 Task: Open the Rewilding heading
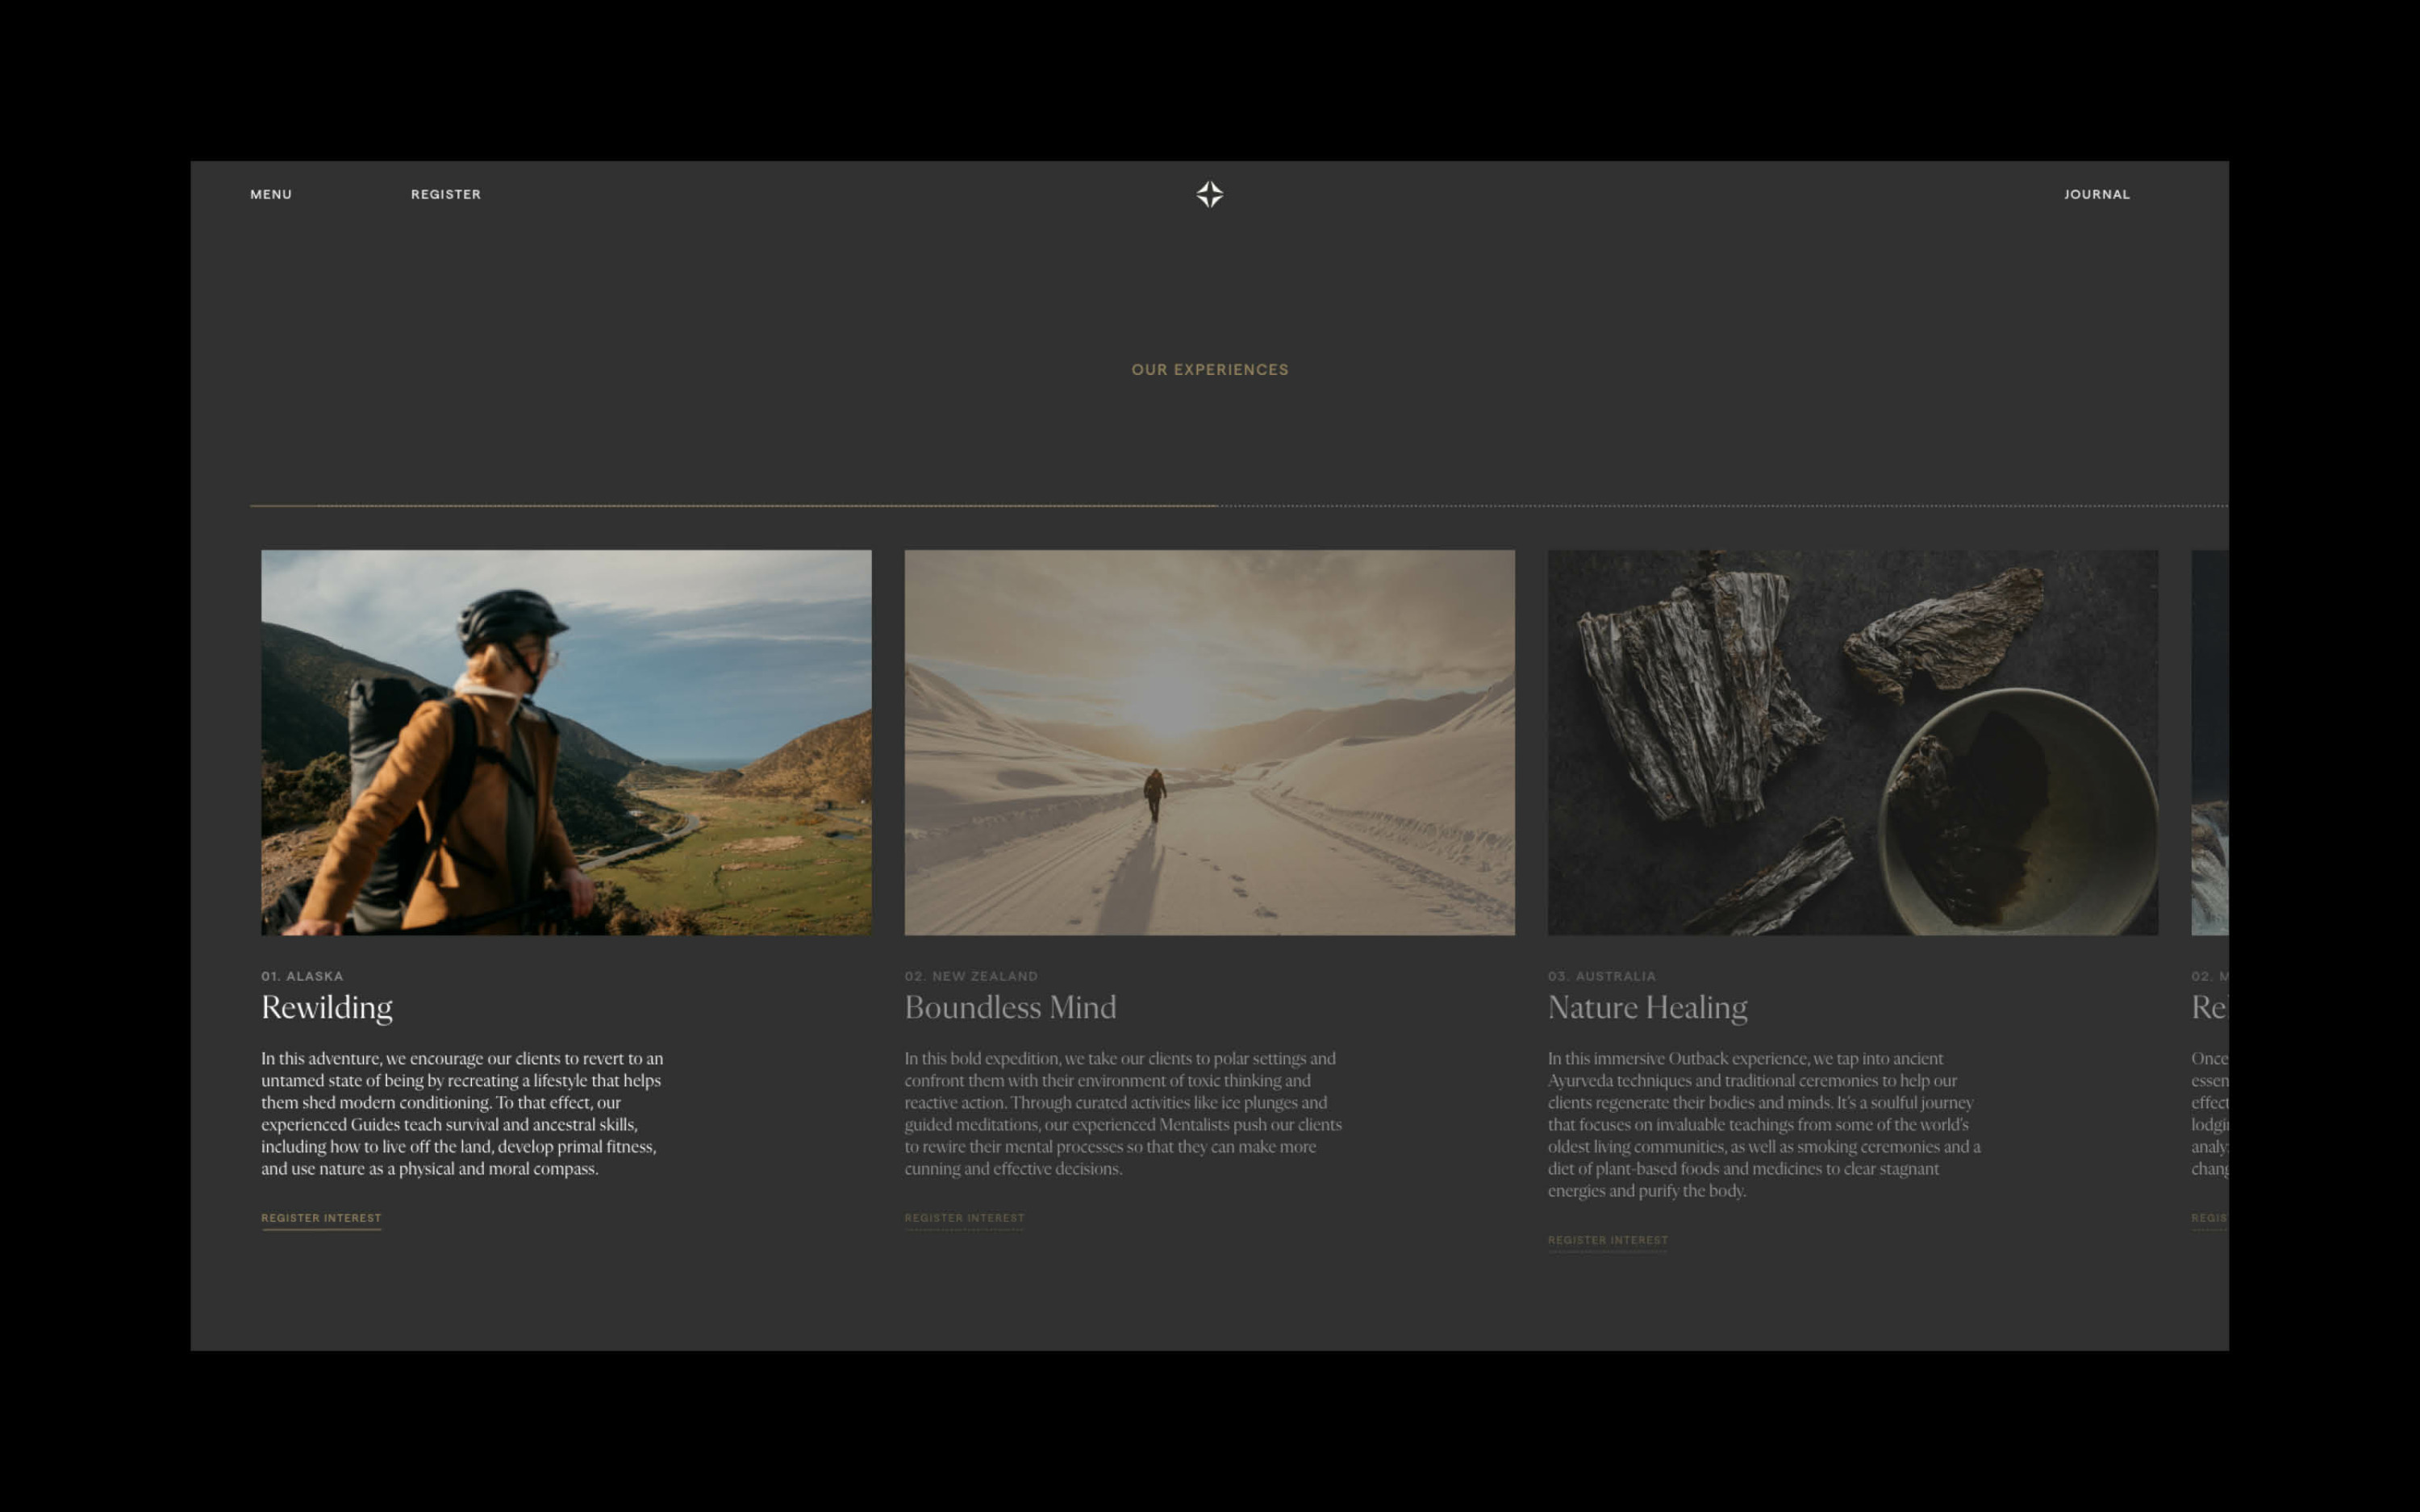point(327,1007)
